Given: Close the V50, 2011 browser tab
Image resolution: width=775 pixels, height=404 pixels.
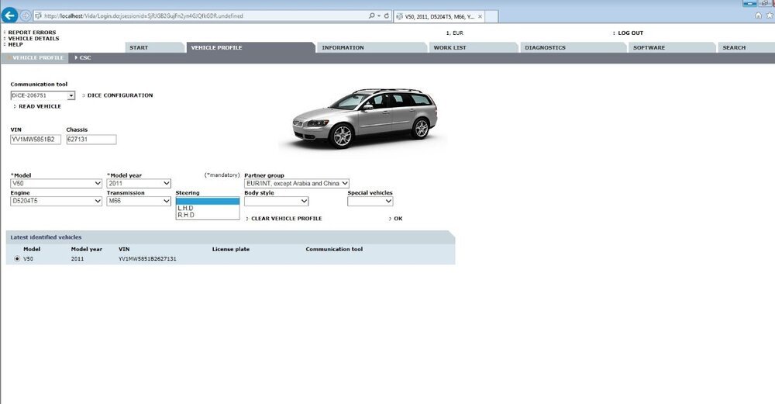Looking at the screenshot, I should coord(480,16).
